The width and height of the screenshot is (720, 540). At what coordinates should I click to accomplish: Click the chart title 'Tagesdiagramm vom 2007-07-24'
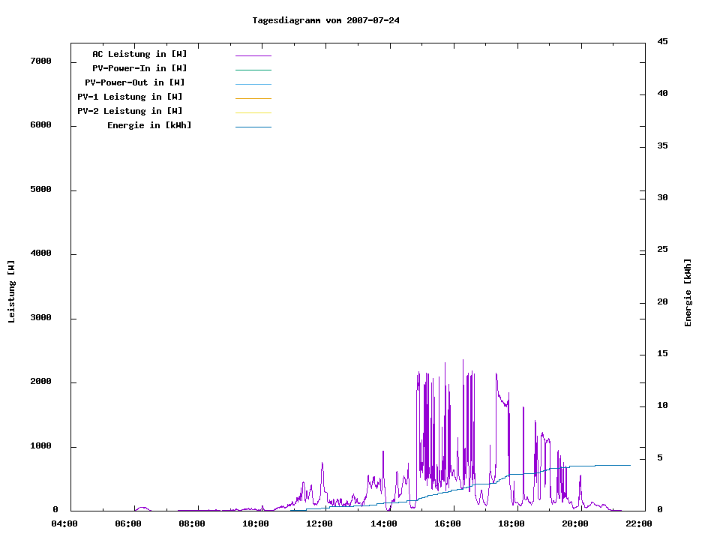[325, 20]
